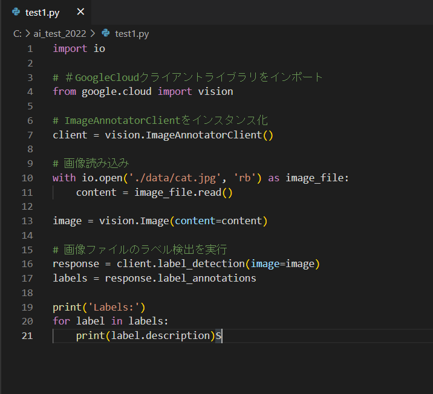433x394 pixels.
Task: Click 'response.label_annotations' on line 17
Action: 180,278
